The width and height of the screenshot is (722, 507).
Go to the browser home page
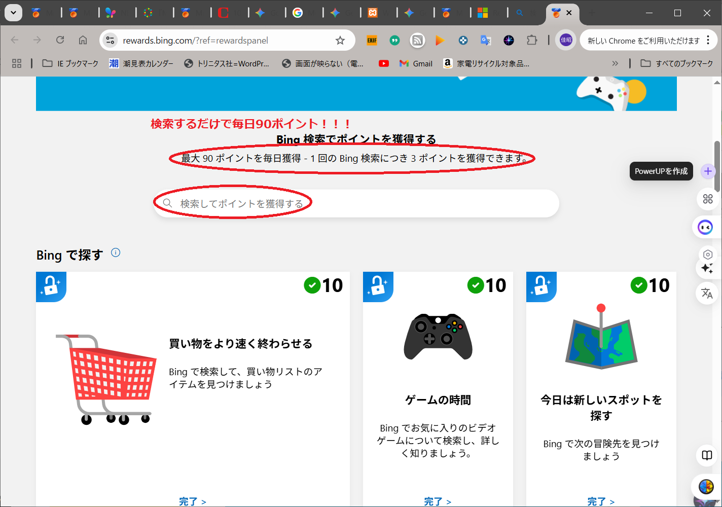[x=83, y=40]
